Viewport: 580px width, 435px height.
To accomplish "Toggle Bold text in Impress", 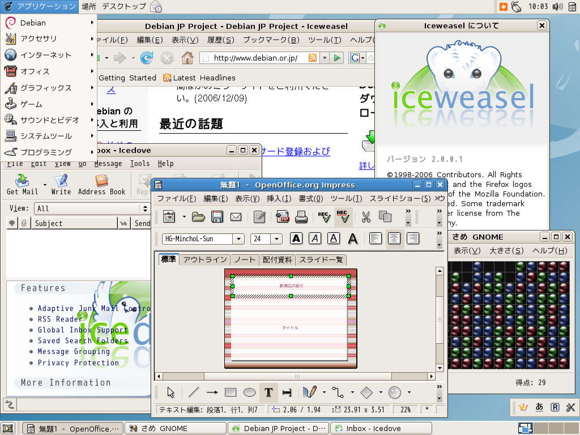I will [296, 238].
